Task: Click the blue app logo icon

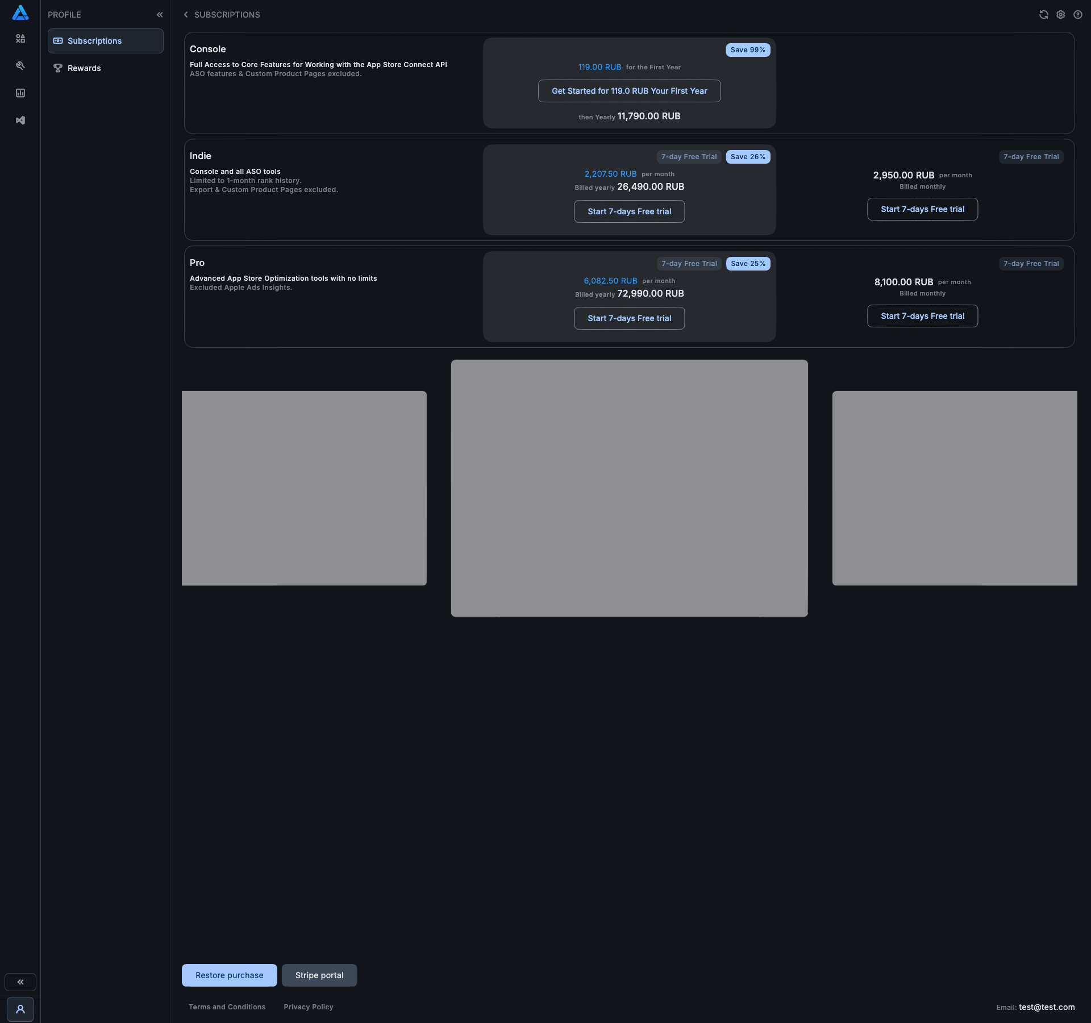Action: (20, 13)
